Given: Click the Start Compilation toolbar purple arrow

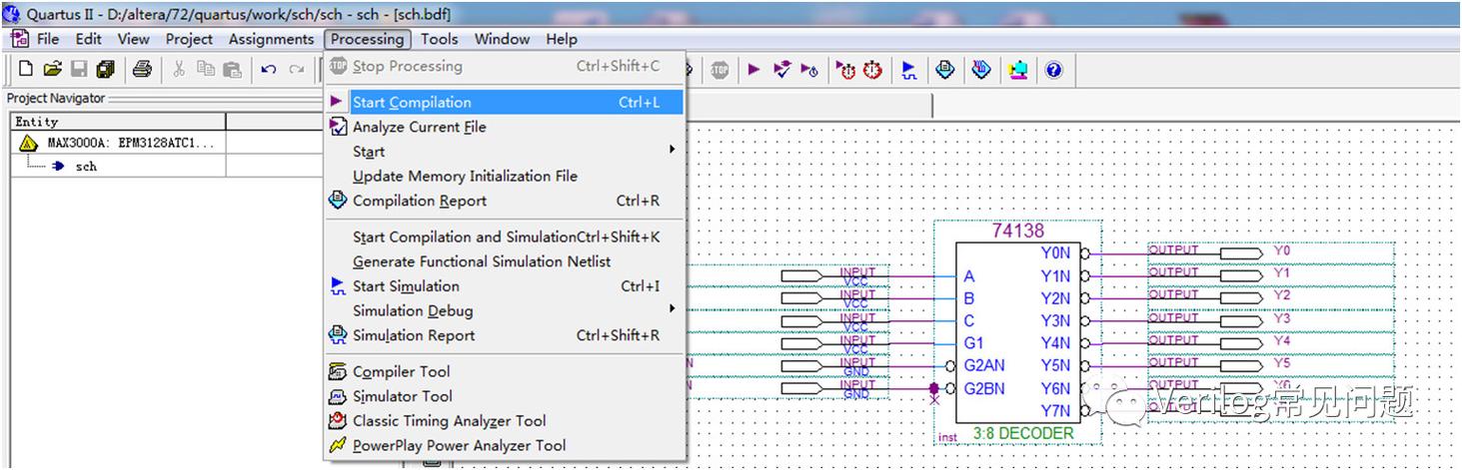Looking at the screenshot, I should 753,69.
